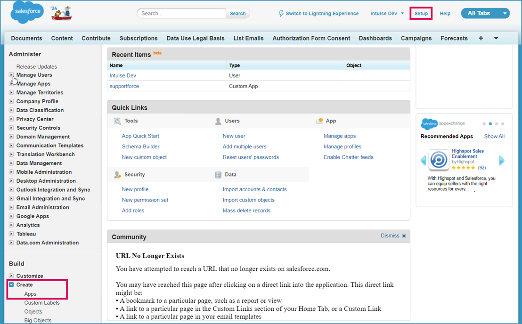Open the List Emails tab
The height and width of the screenshot is (324, 522).
pyautogui.click(x=248, y=38)
